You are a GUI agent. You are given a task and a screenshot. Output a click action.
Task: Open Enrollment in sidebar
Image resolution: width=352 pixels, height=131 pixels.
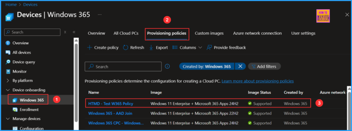point(29,109)
